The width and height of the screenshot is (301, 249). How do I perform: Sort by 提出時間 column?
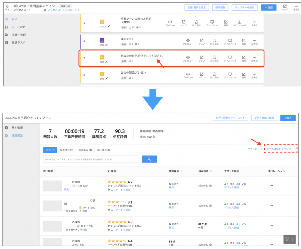[x=56, y=171]
